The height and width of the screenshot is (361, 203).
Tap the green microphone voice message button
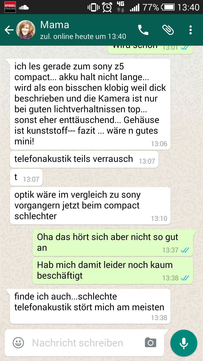point(184,343)
